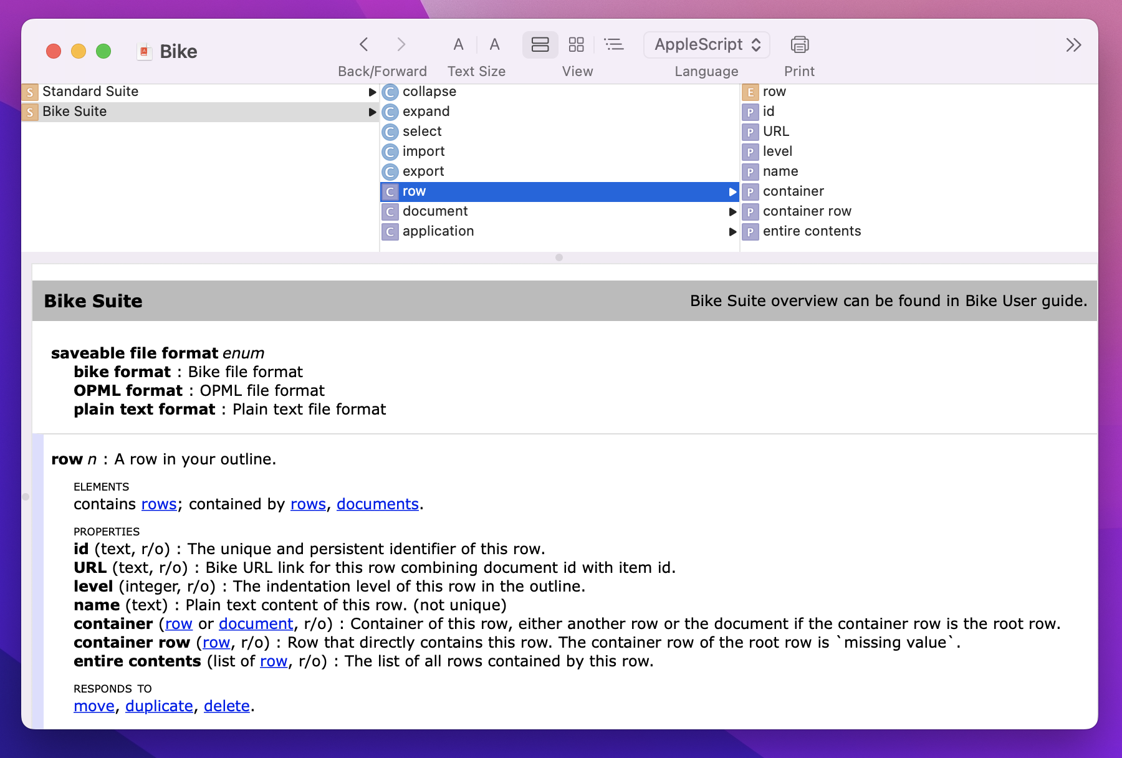Follow the row link in entire contents property

[x=274, y=661]
